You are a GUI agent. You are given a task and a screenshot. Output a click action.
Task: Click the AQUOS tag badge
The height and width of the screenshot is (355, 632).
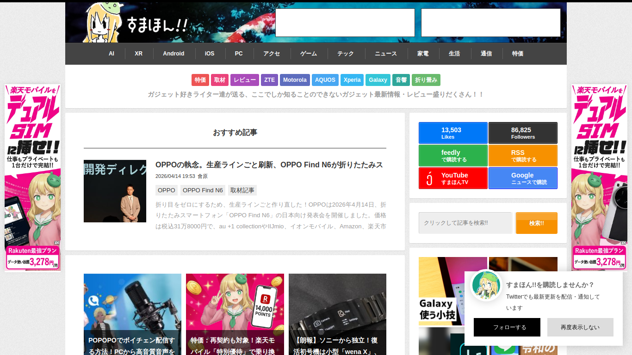coord(325,80)
